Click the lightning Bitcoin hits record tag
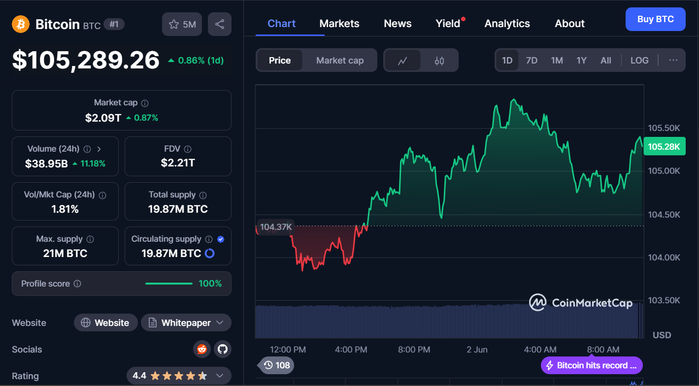Viewport: 699px width, 386px height. click(592, 365)
